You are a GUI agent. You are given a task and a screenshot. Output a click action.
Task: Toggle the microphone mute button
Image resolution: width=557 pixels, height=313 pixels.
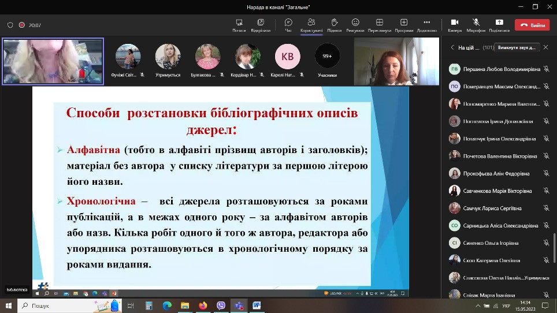pyautogui.click(x=476, y=24)
